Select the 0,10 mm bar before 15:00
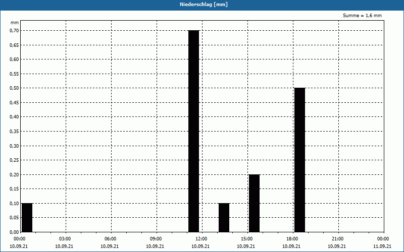The height and width of the screenshot is (252, 404). click(224, 218)
